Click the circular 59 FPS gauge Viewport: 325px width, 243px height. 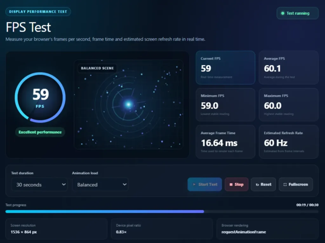click(x=40, y=97)
